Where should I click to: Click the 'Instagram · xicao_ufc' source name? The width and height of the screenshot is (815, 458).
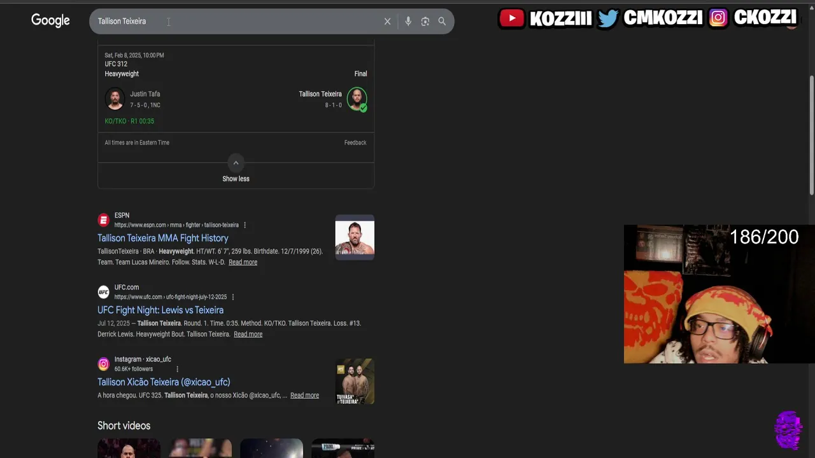pos(143,359)
